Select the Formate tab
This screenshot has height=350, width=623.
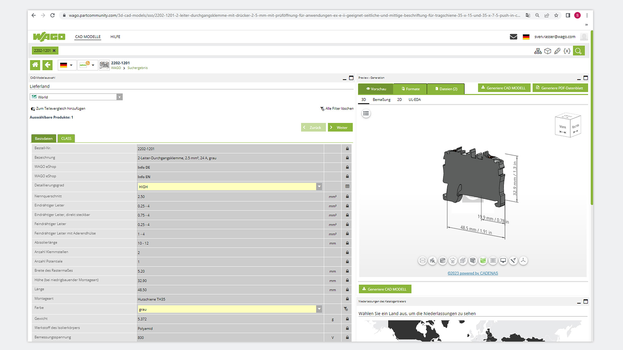(410, 89)
